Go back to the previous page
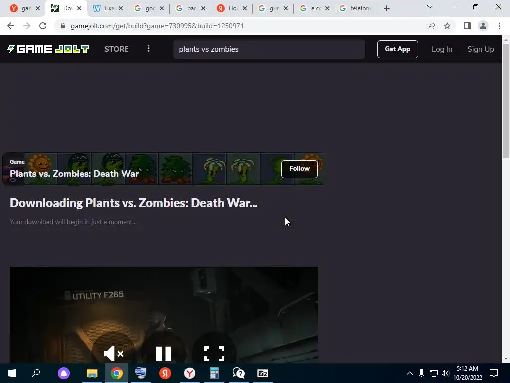Viewport: 510px width, 383px height. point(11,26)
